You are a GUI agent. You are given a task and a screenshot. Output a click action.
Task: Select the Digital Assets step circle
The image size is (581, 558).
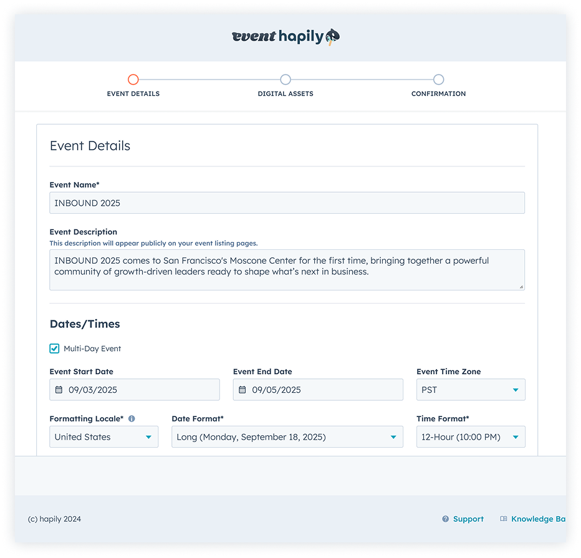[286, 79]
